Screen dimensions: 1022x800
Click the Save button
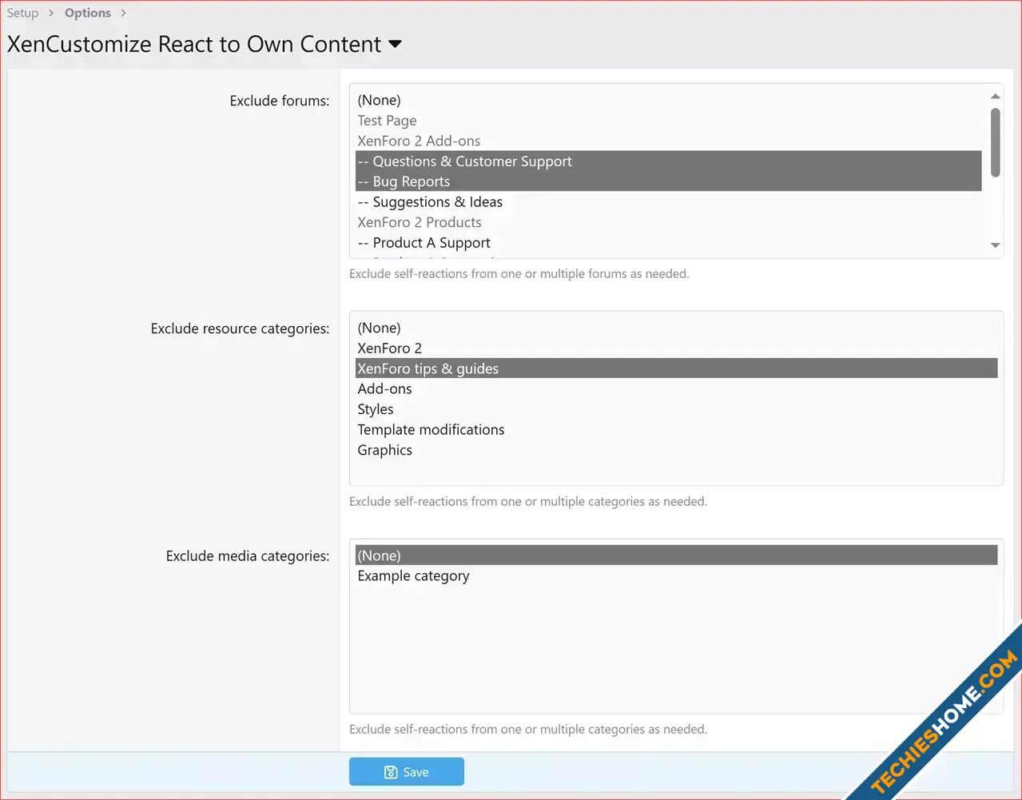coord(406,772)
